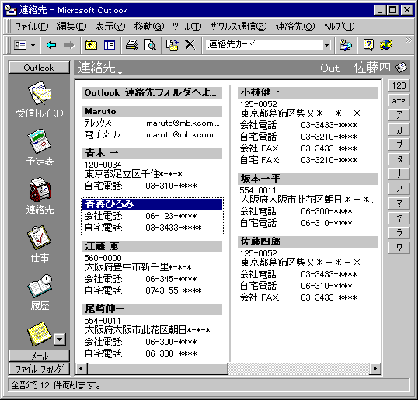Click the toolbar icon after the help icon
Viewport: 418px width, 400px height.
386,44
